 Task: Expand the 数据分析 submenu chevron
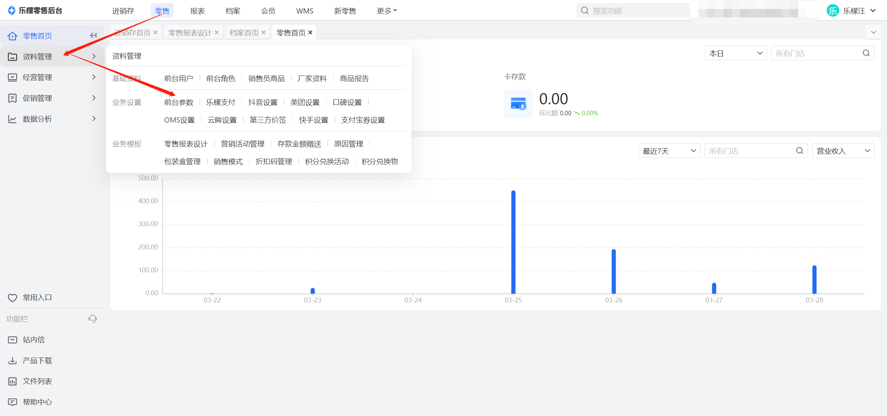coord(94,118)
